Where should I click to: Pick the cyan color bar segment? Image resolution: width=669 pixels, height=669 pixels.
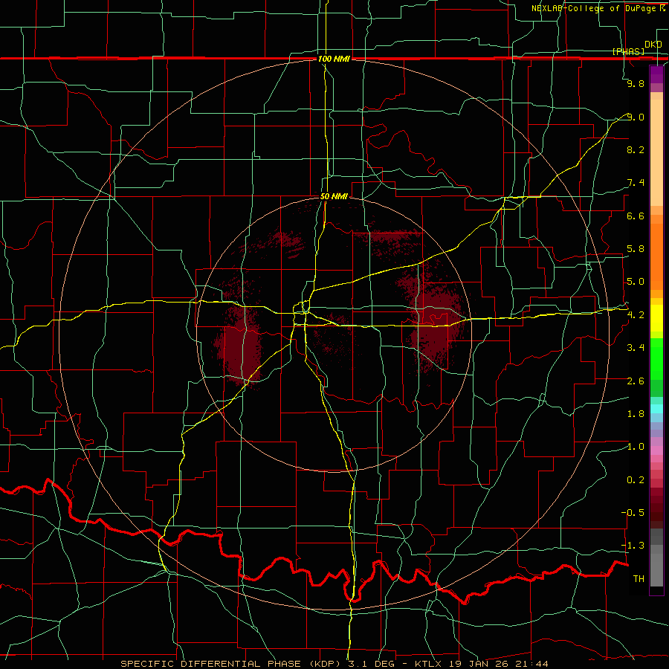click(x=656, y=409)
